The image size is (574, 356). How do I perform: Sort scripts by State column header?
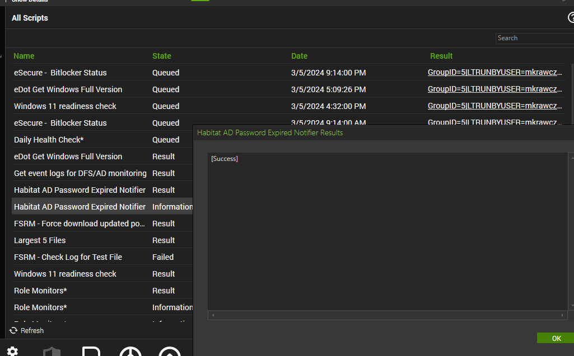162,56
